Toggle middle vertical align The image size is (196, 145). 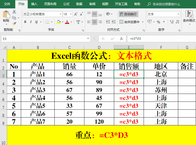tap(95, 14)
